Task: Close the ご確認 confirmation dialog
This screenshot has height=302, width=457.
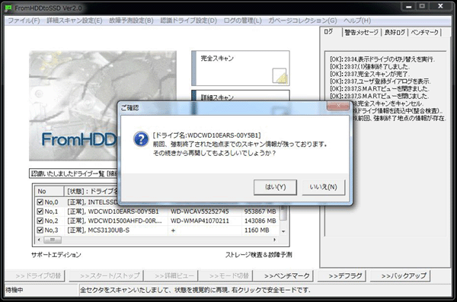Action: [x=338, y=106]
